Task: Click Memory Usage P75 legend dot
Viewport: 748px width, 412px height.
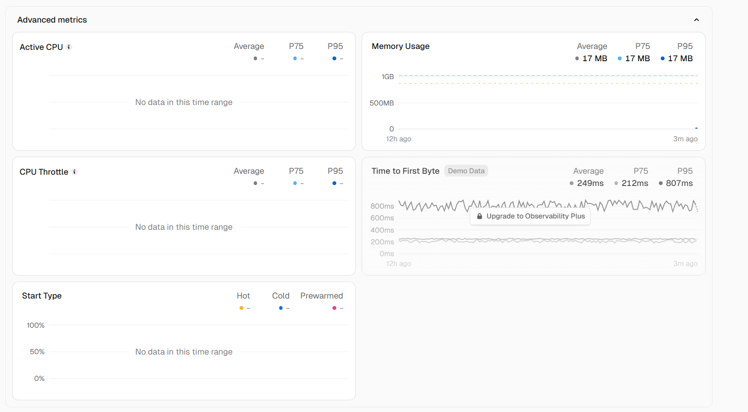Action: pyautogui.click(x=620, y=58)
